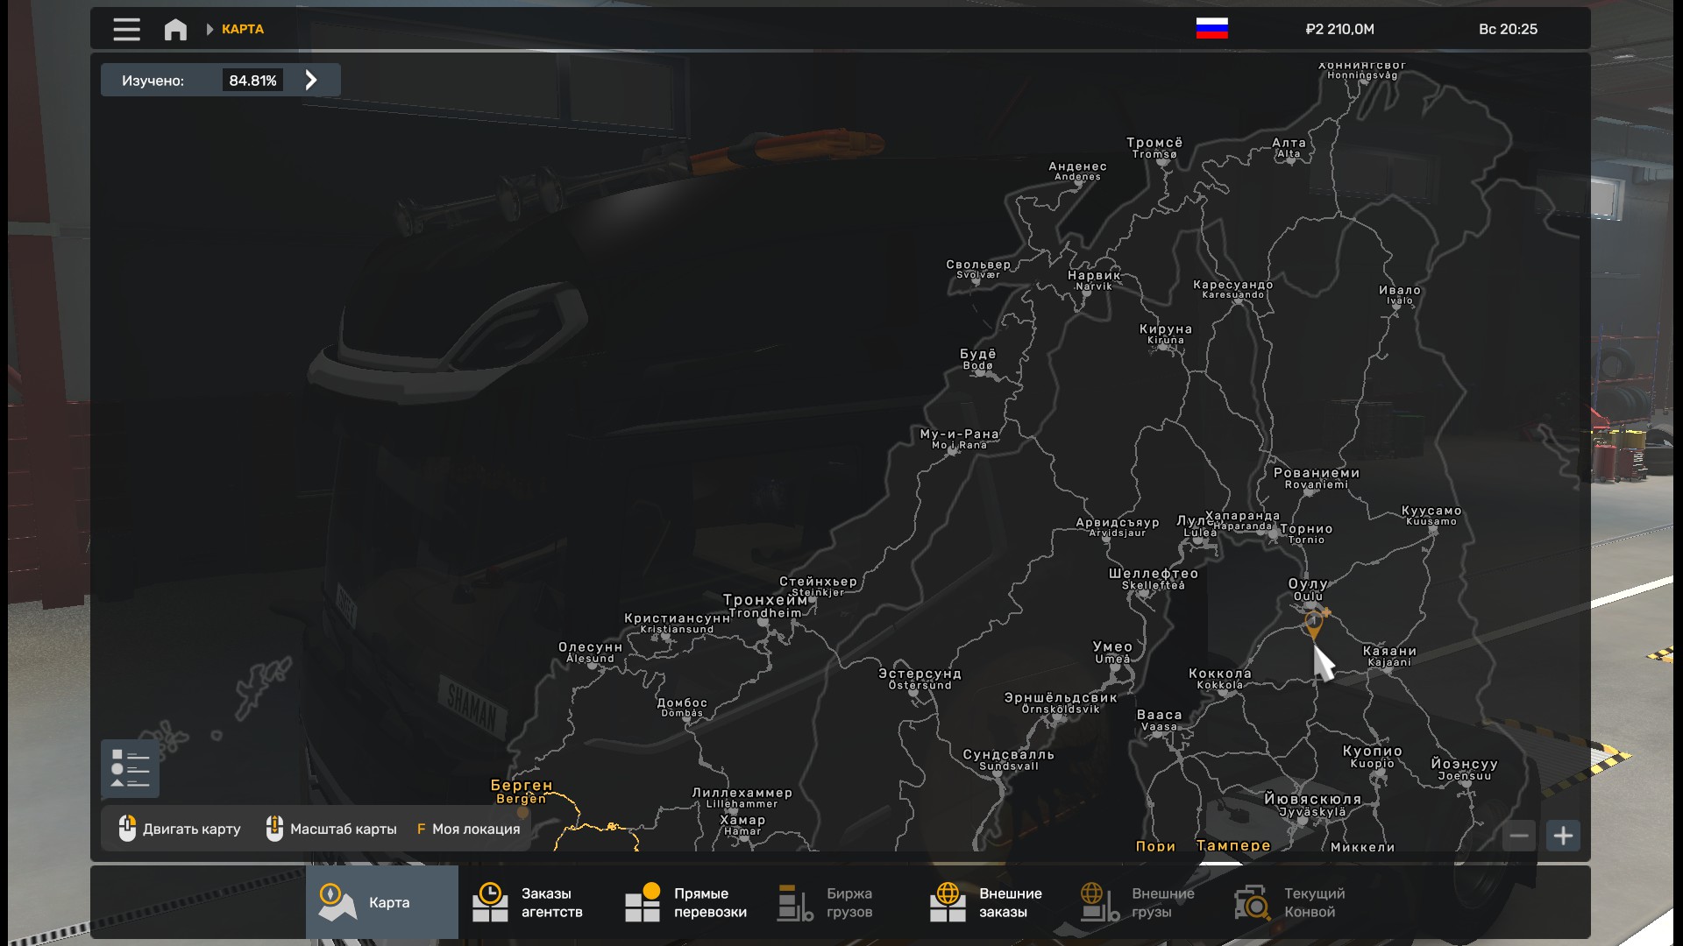Click the home icon in breadcrumb
The height and width of the screenshot is (946, 1683).
pyautogui.click(x=175, y=29)
